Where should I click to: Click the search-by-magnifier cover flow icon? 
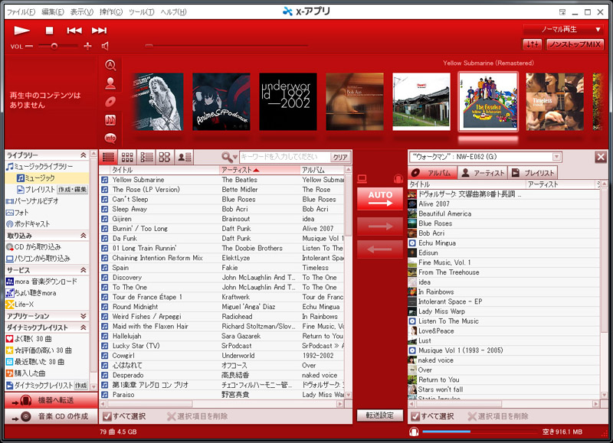(x=110, y=65)
